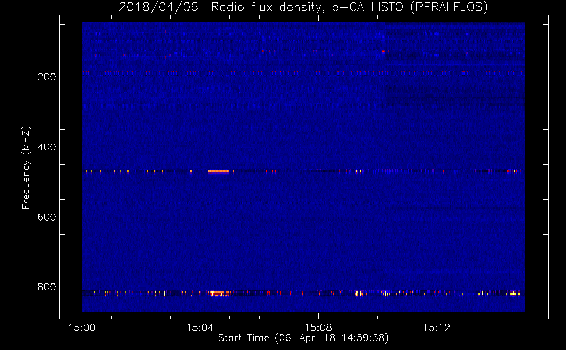Click the 15:08 time tick label
The width and height of the screenshot is (566, 350).
318,328
